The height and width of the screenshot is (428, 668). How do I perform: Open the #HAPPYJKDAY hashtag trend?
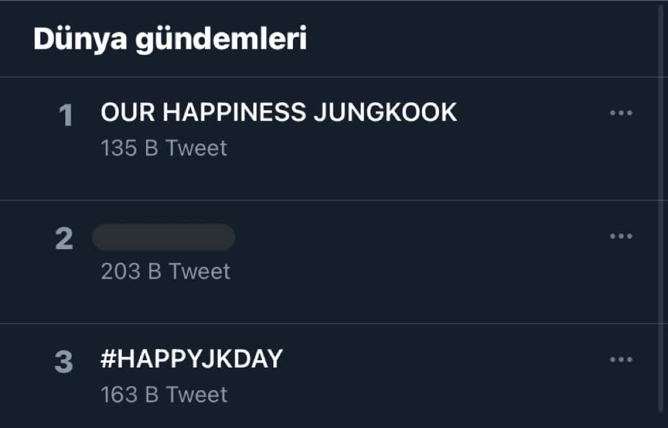(x=192, y=359)
